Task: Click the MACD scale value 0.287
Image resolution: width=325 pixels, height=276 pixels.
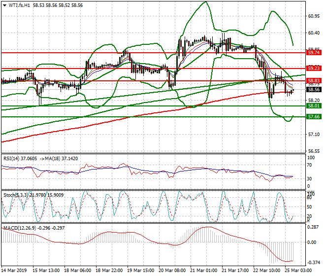Action: [x=313, y=227]
